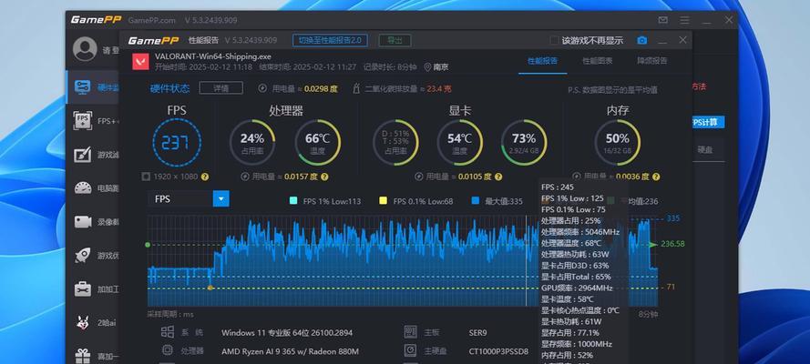Switch to the 性能报告 tab
810x364 pixels.
click(542, 61)
